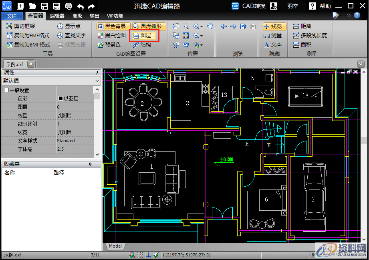Select the hand pan tool

click(x=210, y=26)
